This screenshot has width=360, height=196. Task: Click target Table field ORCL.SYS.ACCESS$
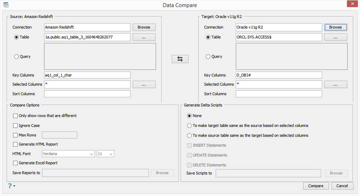(x=279, y=37)
